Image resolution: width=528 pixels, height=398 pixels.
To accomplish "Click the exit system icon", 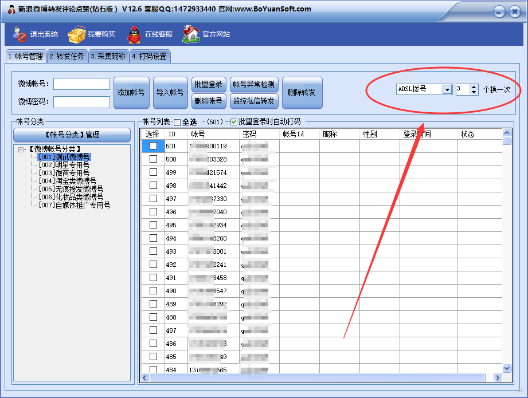I will 19,34.
